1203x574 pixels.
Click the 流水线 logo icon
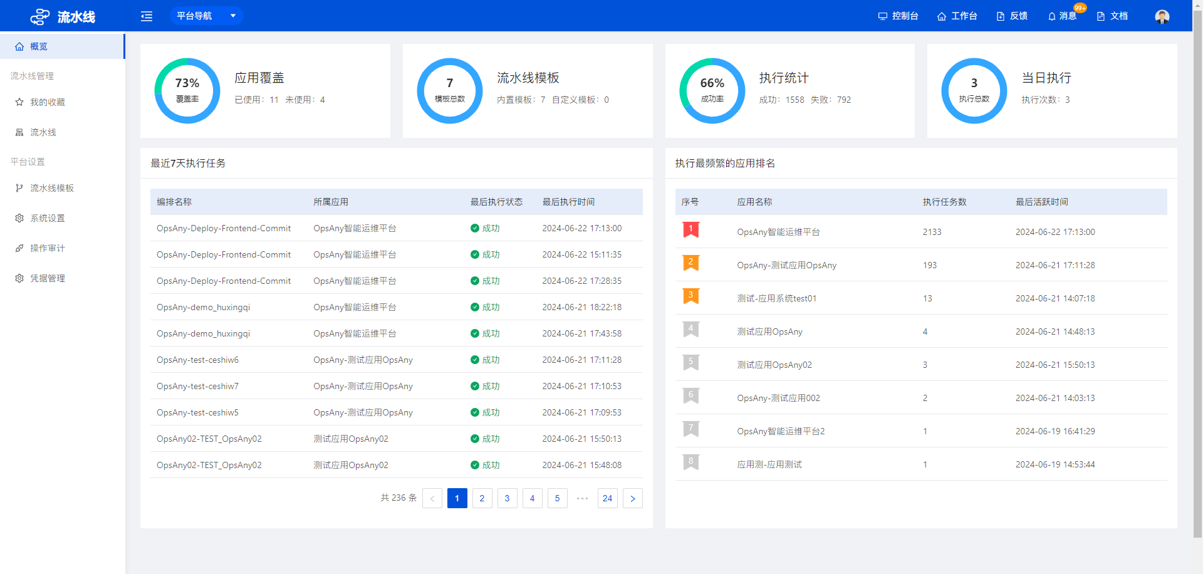point(40,16)
